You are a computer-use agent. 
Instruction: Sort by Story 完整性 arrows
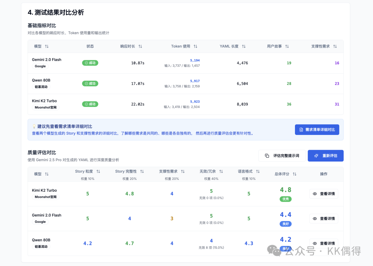[x=142, y=172]
